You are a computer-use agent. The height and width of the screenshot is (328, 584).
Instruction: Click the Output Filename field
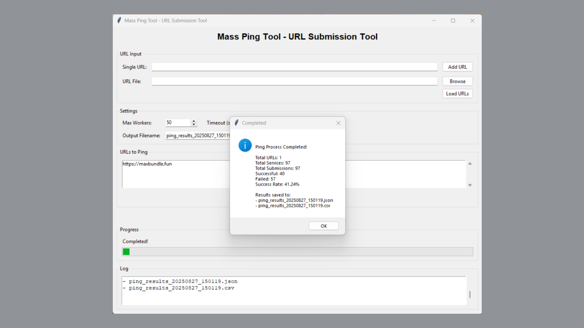[198, 135]
